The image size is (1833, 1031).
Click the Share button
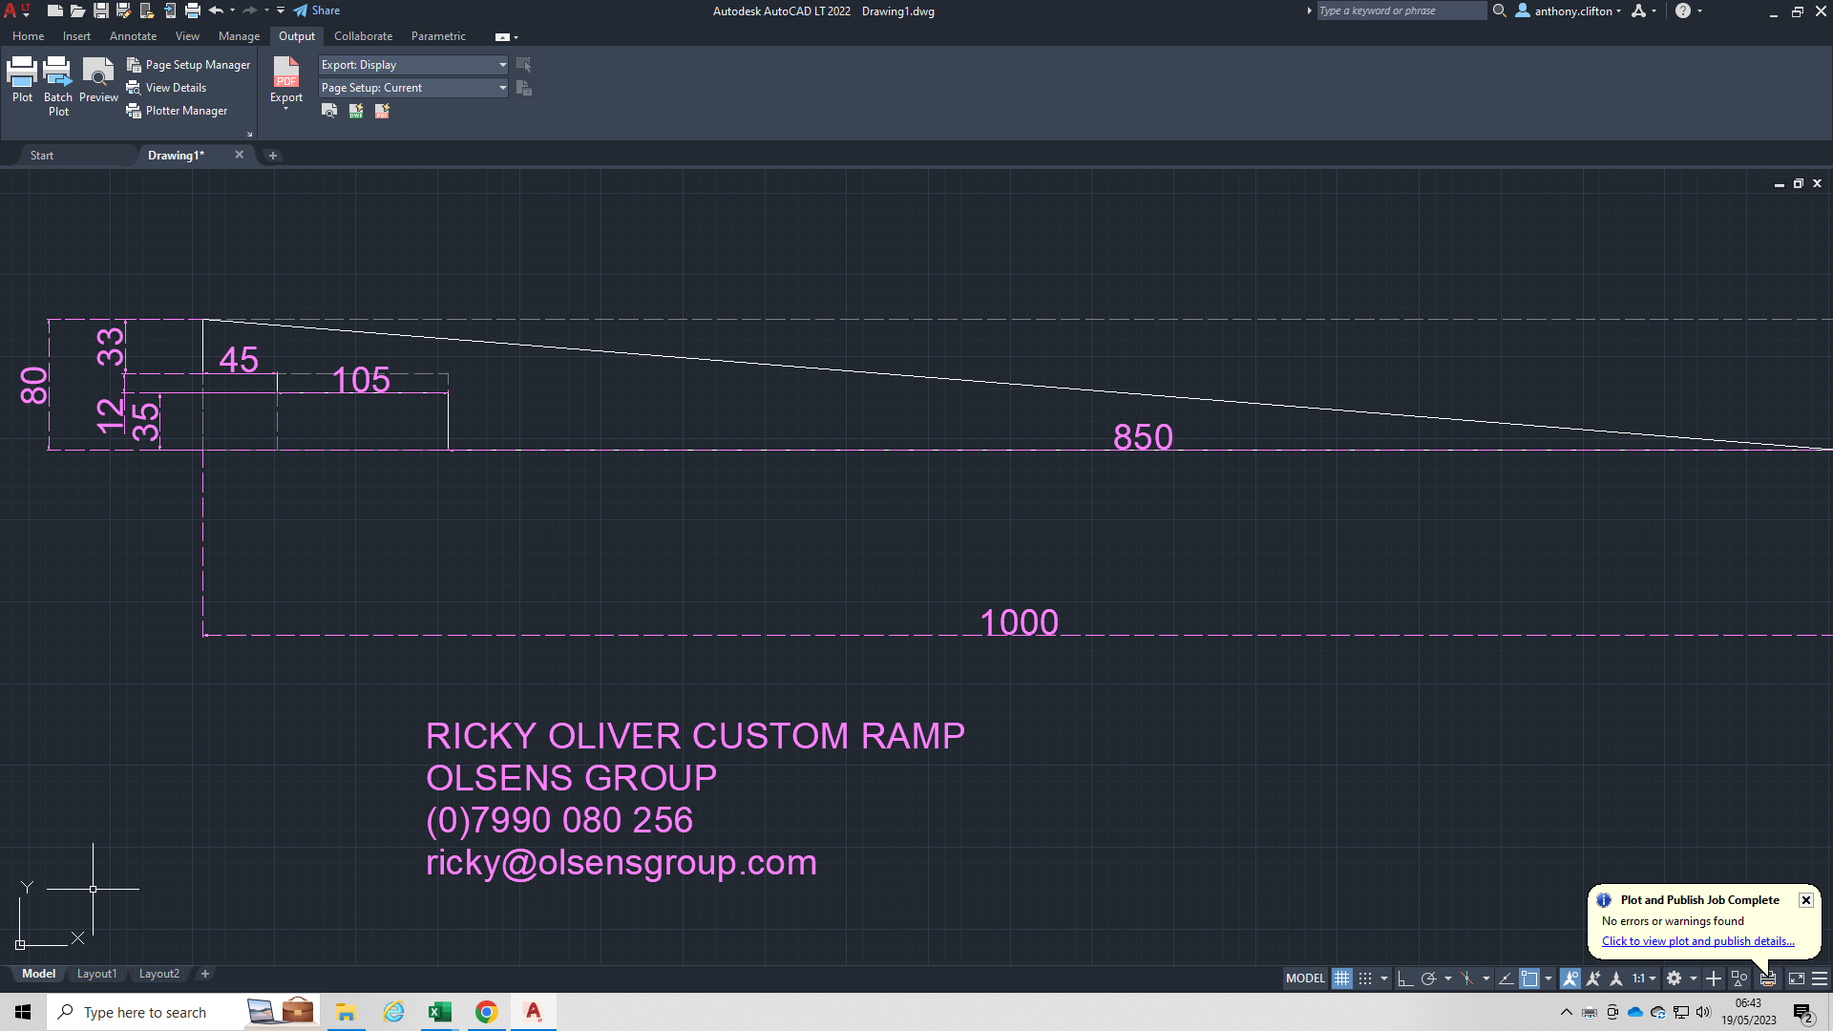tap(317, 11)
